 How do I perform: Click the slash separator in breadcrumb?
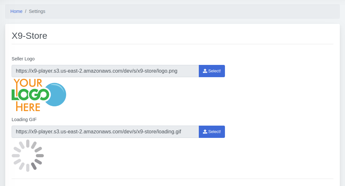pyautogui.click(x=25, y=11)
